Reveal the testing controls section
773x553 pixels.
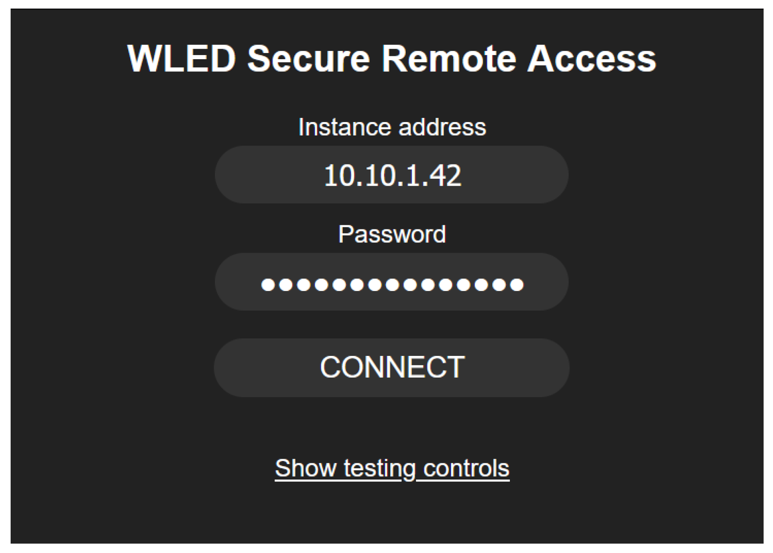392,468
